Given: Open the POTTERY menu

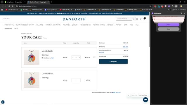Looking at the screenshot, I should pos(119,25).
